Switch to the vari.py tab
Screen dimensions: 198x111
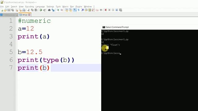pyautogui.click(x=25, y=15)
